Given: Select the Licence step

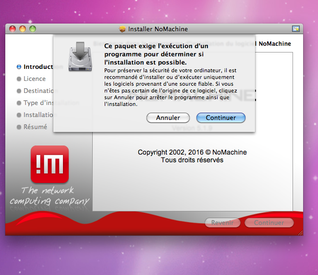Looking at the screenshot, I should (x=31, y=79).
